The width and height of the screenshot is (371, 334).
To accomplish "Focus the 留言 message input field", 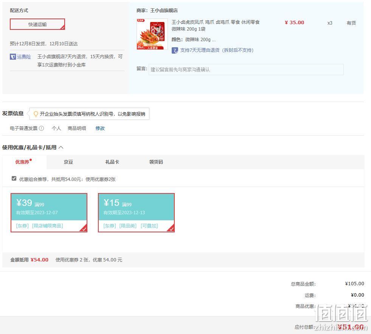I will 246,70.
